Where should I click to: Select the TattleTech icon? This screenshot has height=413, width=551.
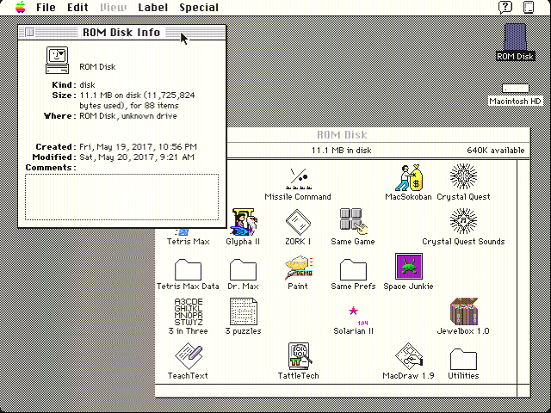click(299, 356)
